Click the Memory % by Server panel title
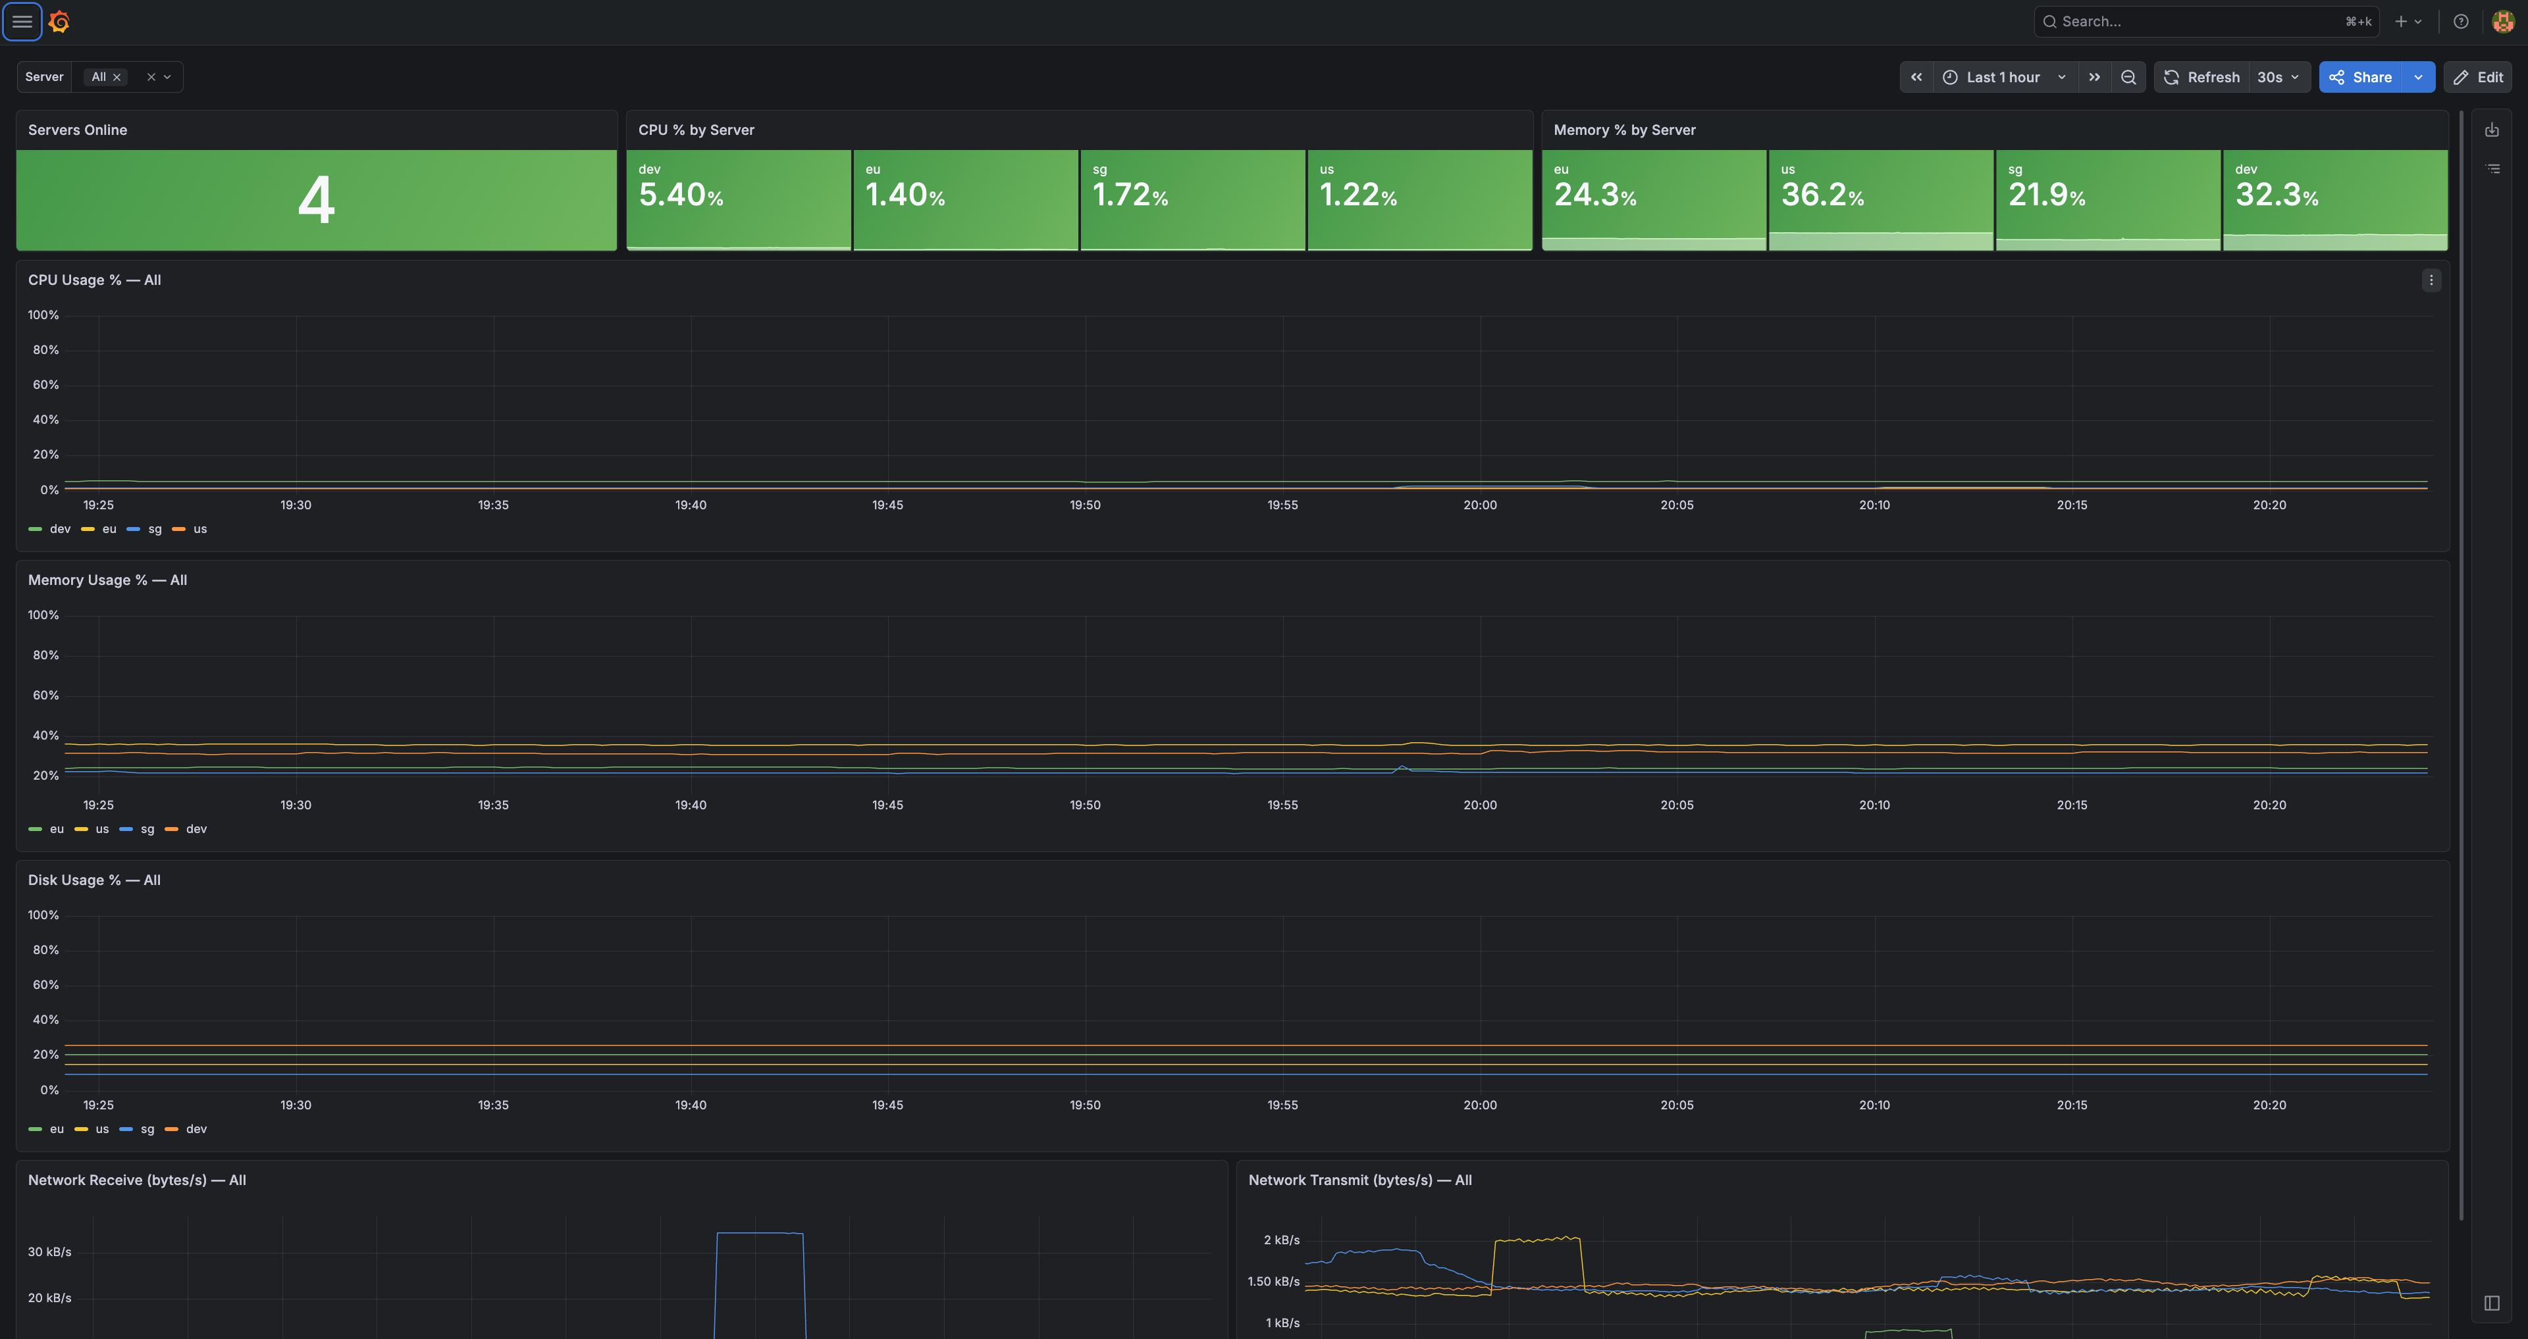This screenshot has height=1339, width=2528. 1624,130
